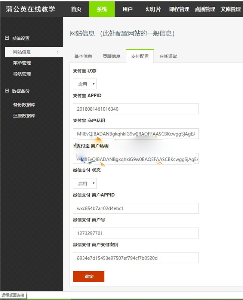Click the arrow beside 网站信息
The width and height of the screenshot is (243, 300).
pyautogui.click(x=57, y=52)
